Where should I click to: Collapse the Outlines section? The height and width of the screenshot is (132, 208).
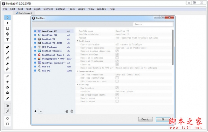pyautogui.click(x=78, y=41)
